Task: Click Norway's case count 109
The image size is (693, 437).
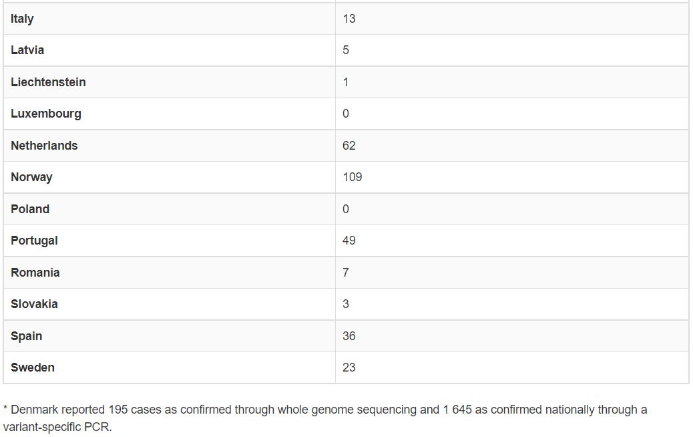Action: [x=353, y=177]
